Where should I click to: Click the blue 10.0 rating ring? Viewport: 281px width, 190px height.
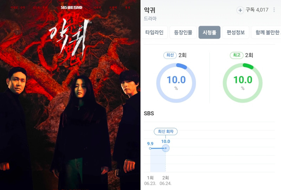point(176,83)
